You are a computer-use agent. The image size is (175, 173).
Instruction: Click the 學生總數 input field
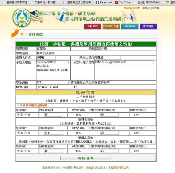pos(52,82)
